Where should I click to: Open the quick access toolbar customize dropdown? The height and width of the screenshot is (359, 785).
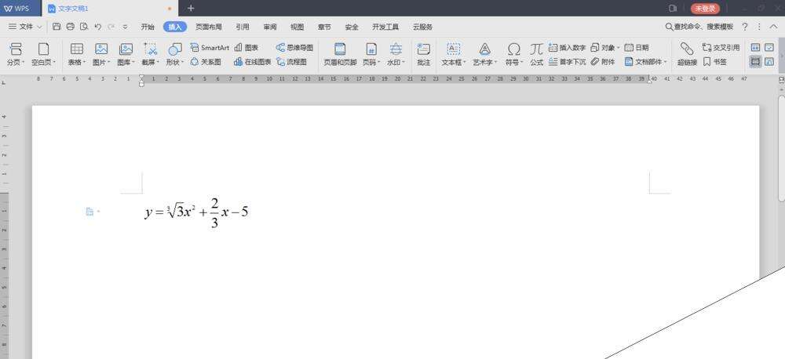[x=125, y=27]
